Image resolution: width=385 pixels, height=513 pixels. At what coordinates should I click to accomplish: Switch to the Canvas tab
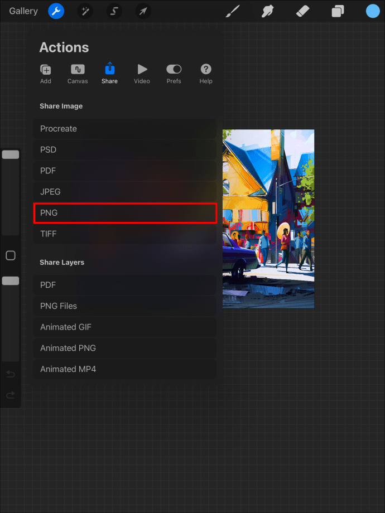point(78,74)
